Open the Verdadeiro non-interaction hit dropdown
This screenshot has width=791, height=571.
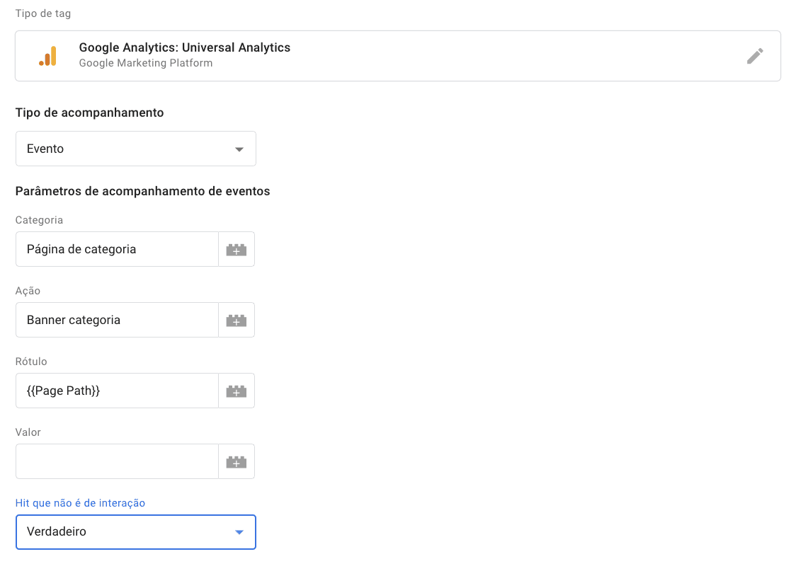(x=135, y=531)
